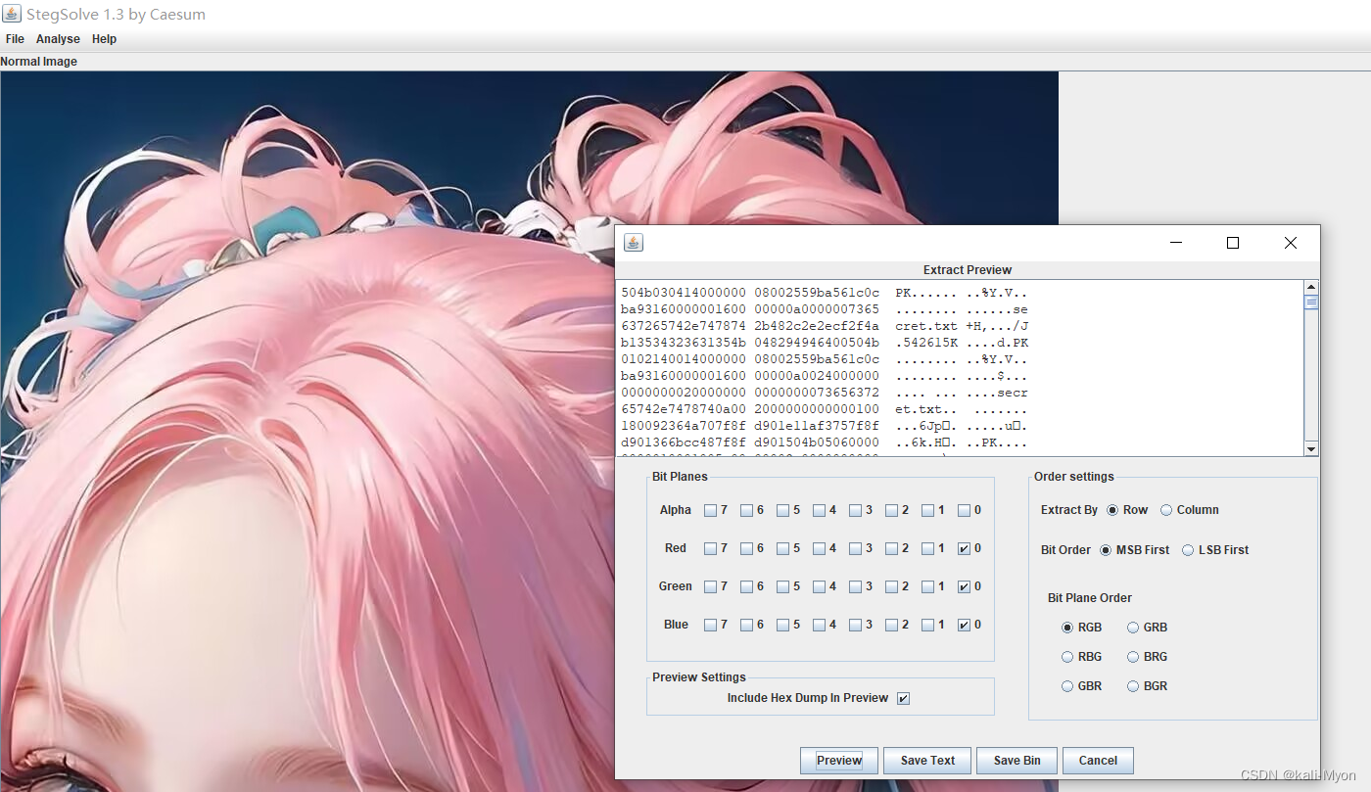Close the Extract Preview dialog
Screen dimensions: 1371x792
(1291, 243)
